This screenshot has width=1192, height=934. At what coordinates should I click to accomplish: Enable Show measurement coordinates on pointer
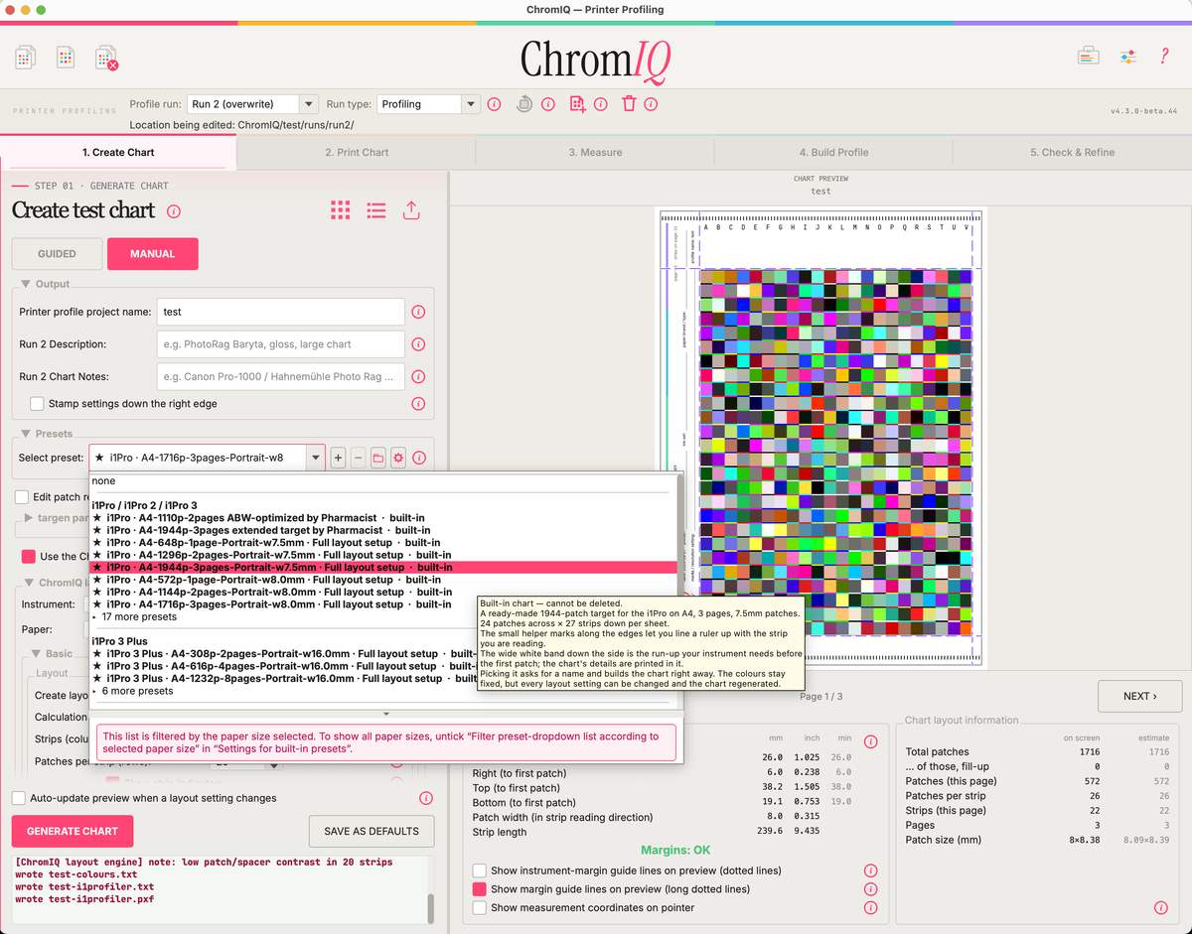[480, 907]
